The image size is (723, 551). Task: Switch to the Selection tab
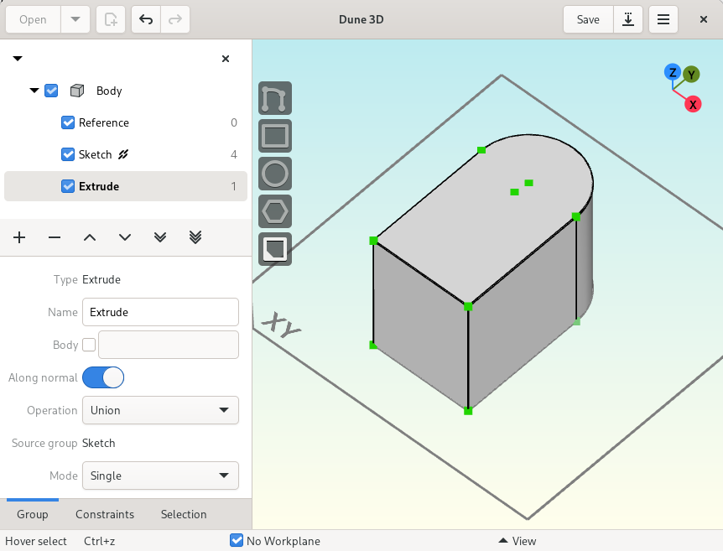click(184, 514)
